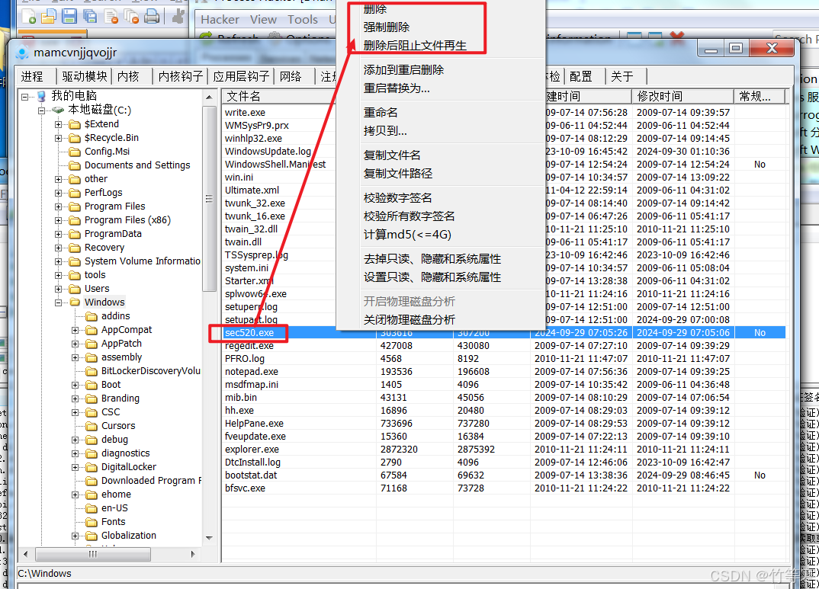Click the mamcvnjjqvojjr window title icon
This screenshot has height=589, width=819.
[x=22, y=53]
